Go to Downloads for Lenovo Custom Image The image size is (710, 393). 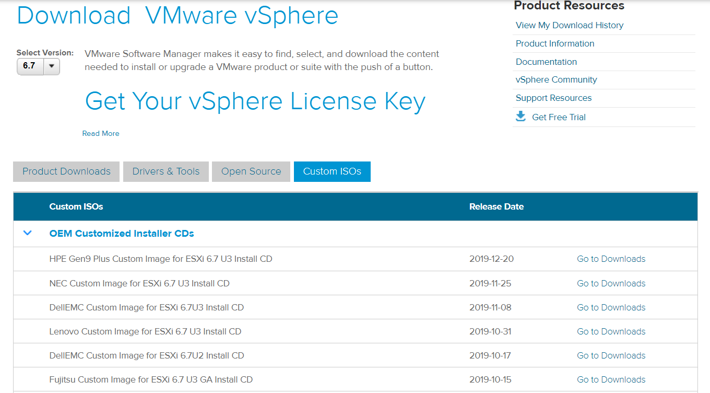click(x=611, y=331)
